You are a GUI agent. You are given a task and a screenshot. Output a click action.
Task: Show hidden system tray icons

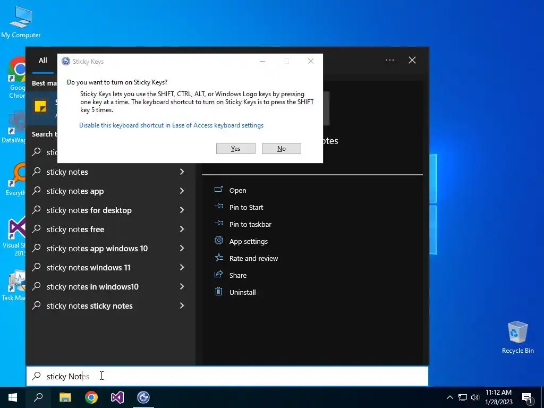pyautogui.click(x=449, y=397)
